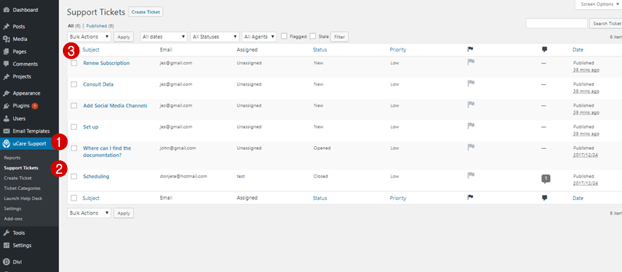Select the Scheduling ticket checkbox

pos(74,177)
